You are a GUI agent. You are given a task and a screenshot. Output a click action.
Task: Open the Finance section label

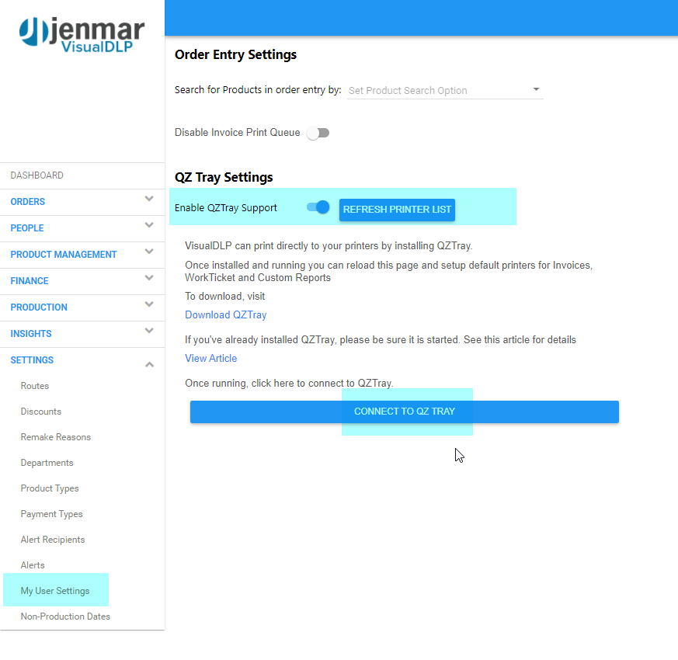coord(30,281)
